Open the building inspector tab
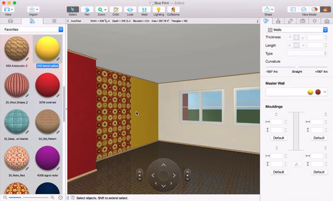The image size is (333, 201). 327,21
